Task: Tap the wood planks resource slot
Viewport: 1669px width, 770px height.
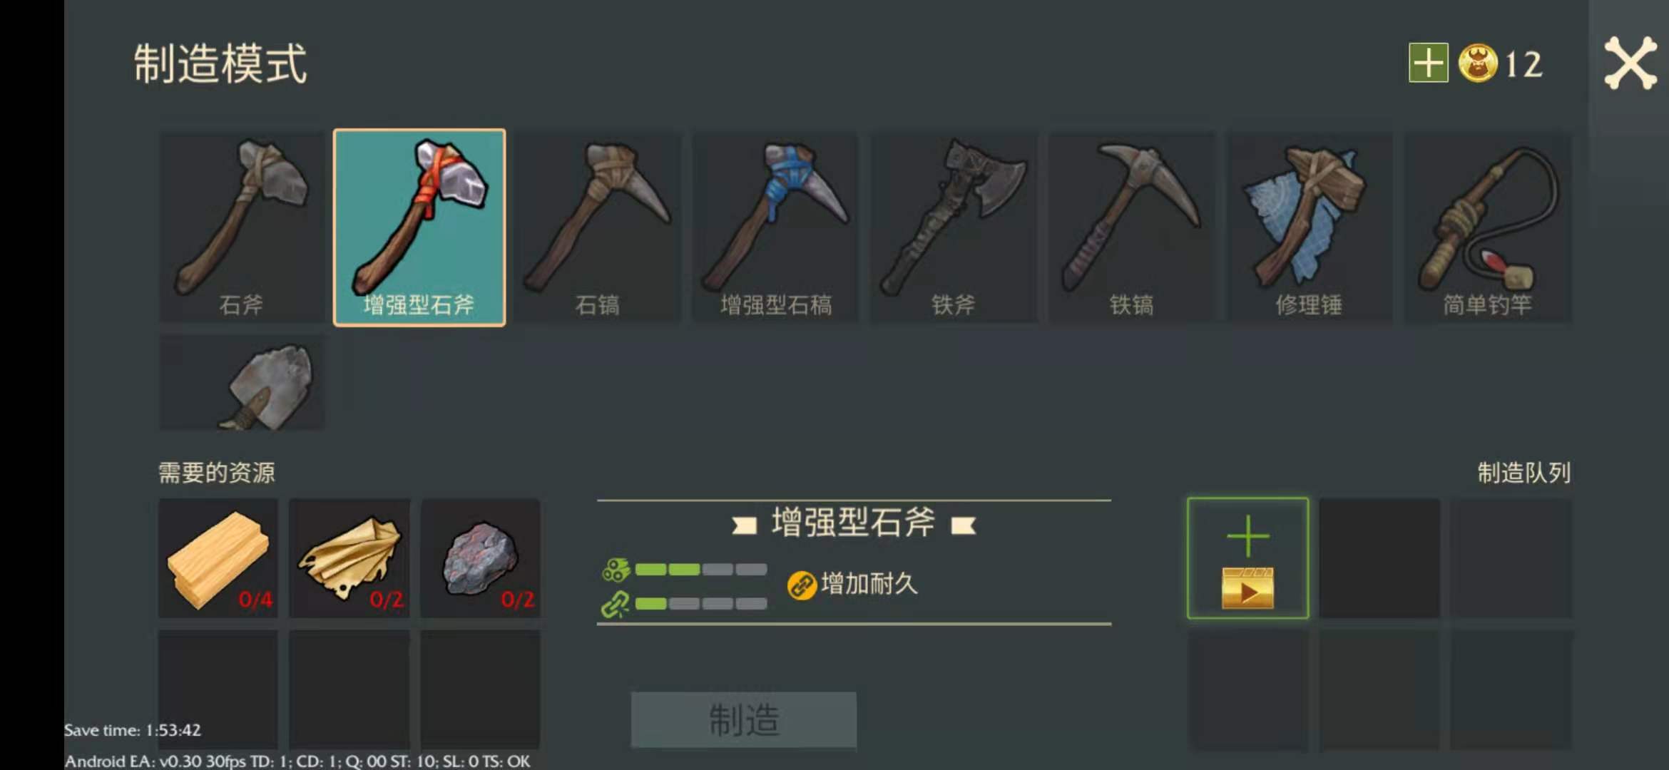Action: point(218,558)
